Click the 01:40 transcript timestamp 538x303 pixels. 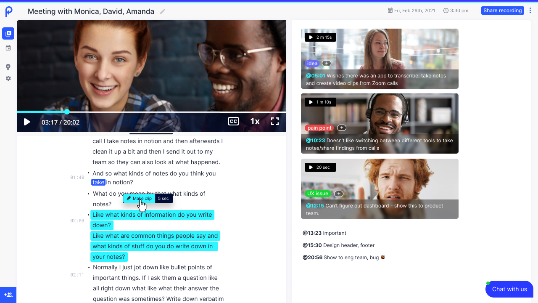click(77, 178)
